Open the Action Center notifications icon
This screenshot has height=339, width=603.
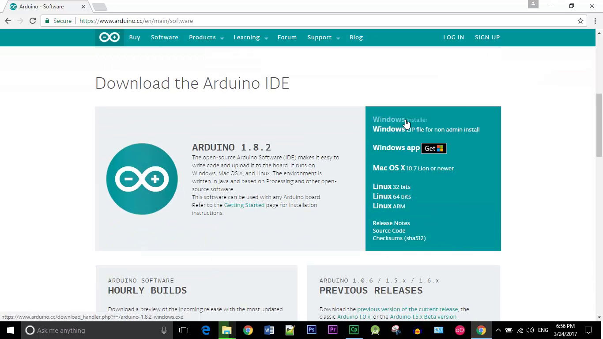[588, 330]
